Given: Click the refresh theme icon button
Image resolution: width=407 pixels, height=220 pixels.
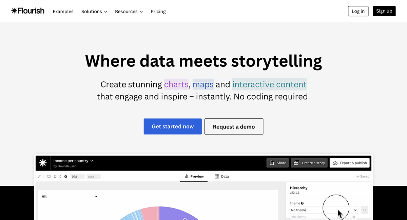Looking at the screenshot, I should (x=364, y=210).
